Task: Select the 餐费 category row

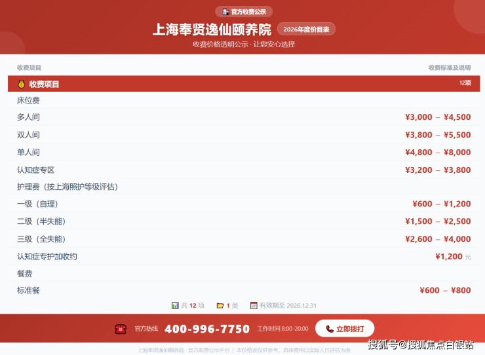Action: (244, 273)
